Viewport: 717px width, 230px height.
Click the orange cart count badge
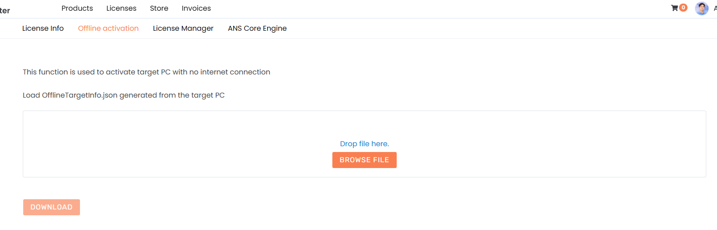tap(683, 8)
